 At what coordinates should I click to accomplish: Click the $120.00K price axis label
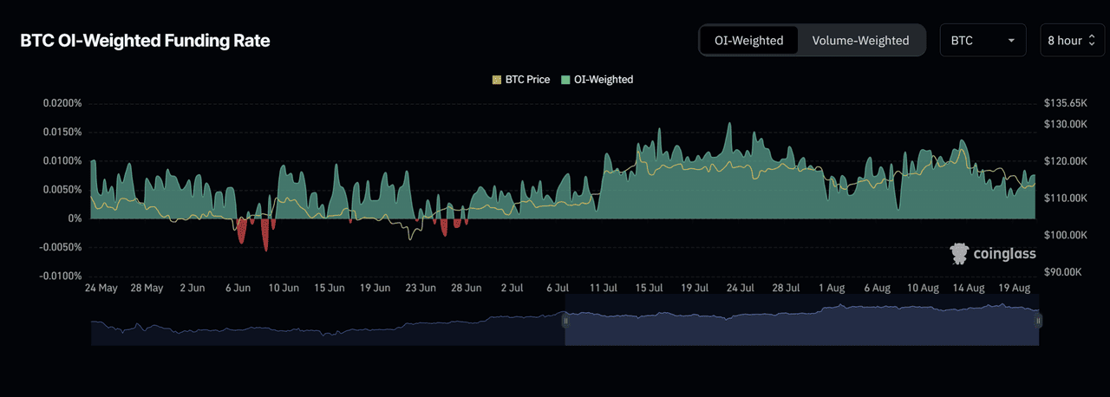tap(1065, 161)
